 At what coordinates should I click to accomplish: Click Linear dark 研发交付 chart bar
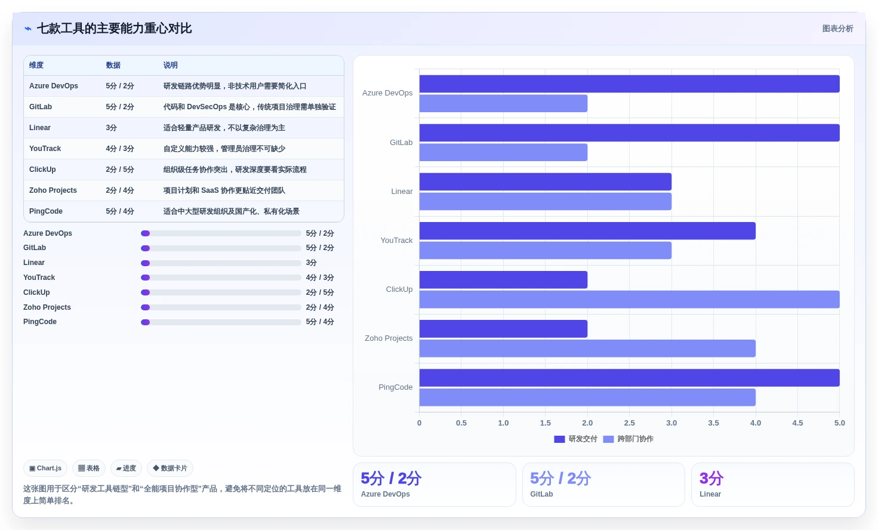(x=546, y=181)
